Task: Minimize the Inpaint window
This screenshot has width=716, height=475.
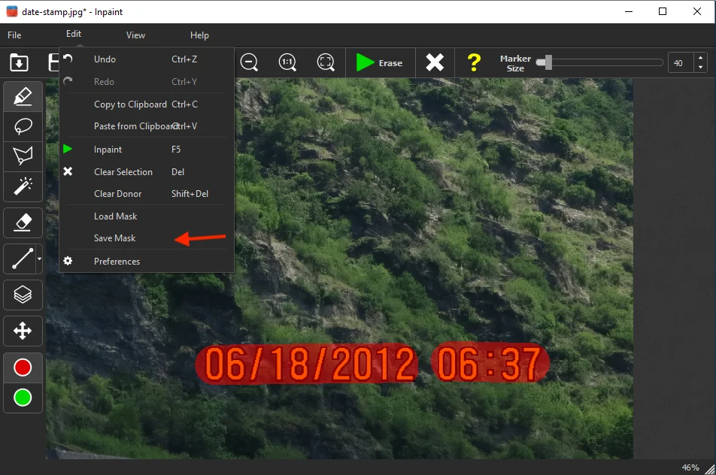Action: (629, 11)
